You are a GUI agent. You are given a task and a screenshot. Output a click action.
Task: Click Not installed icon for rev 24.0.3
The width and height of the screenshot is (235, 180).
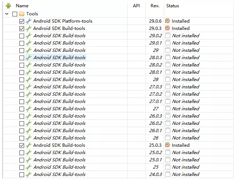tap(167, 175)
